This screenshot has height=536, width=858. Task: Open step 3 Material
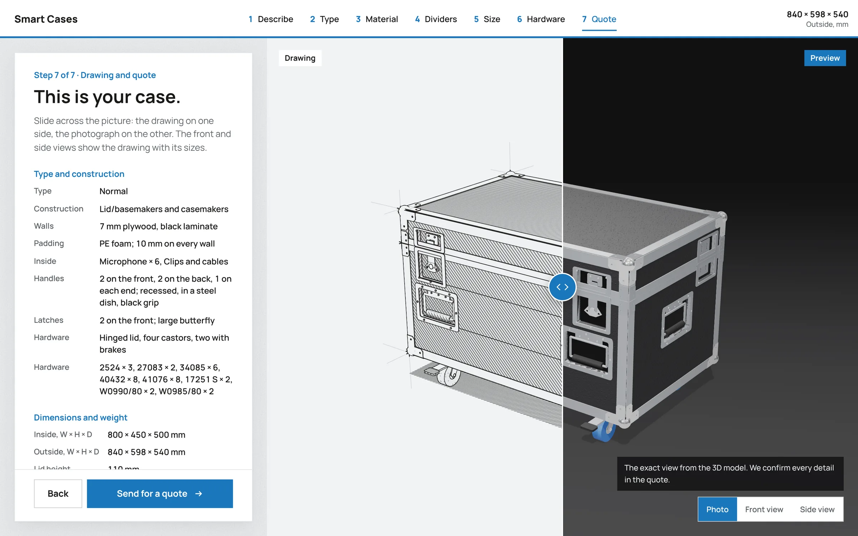point(377,19)
